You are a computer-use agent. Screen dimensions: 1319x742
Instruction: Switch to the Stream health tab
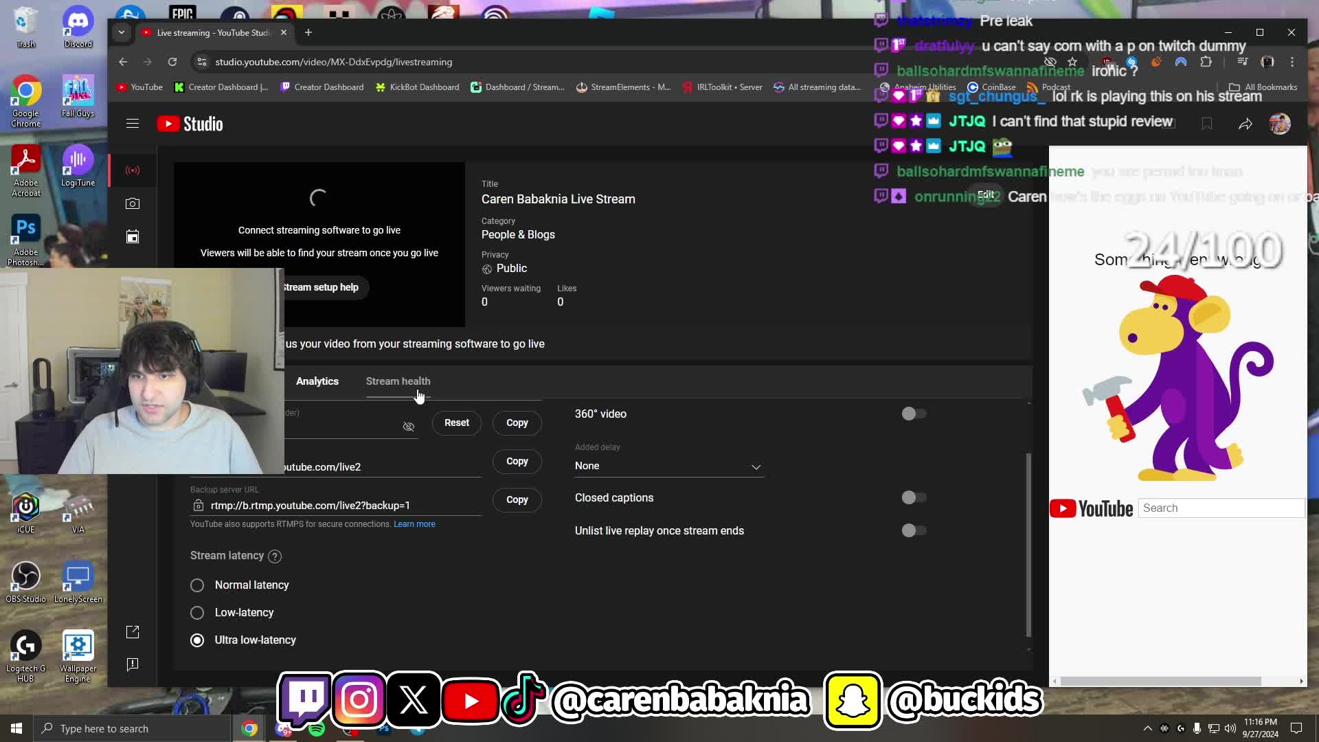point(398,381)
